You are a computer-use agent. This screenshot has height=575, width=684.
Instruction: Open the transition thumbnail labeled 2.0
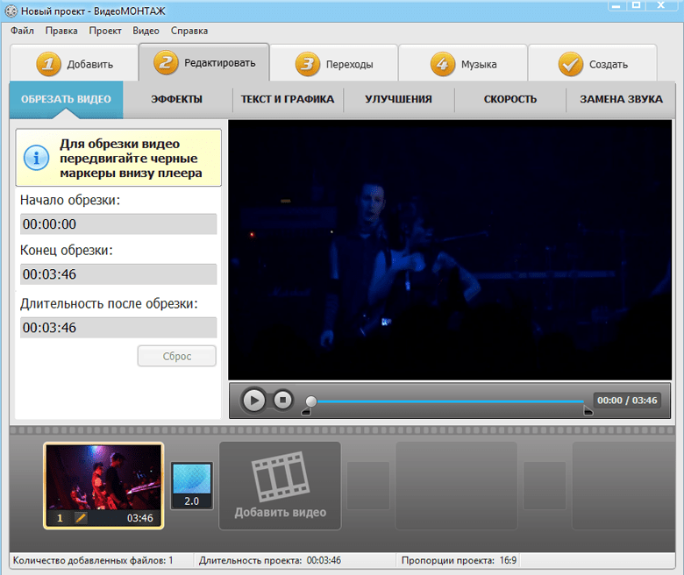pyautogui.click(x=192, y=486)
